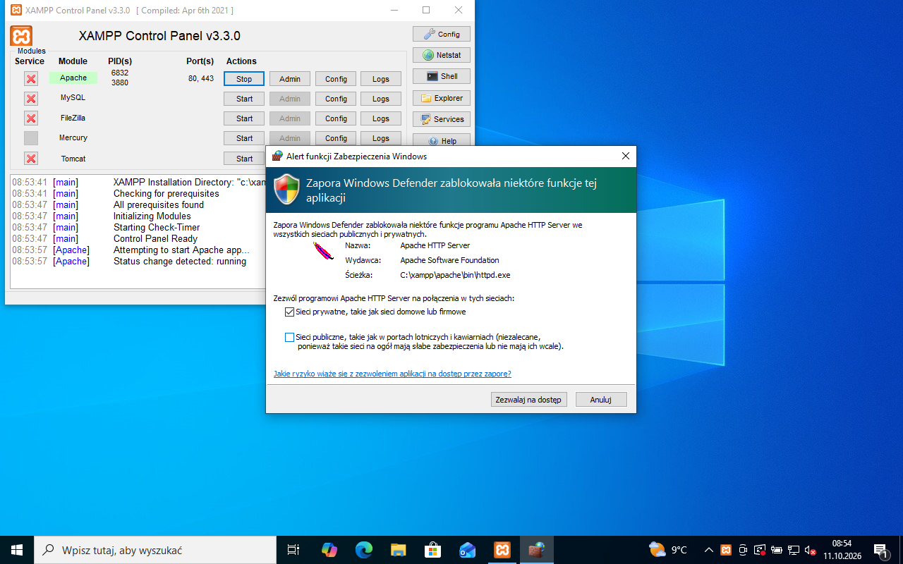The image size is (903, 564).
Task: Open Outlook from the taskbar
Action: [x=467, y=550]
